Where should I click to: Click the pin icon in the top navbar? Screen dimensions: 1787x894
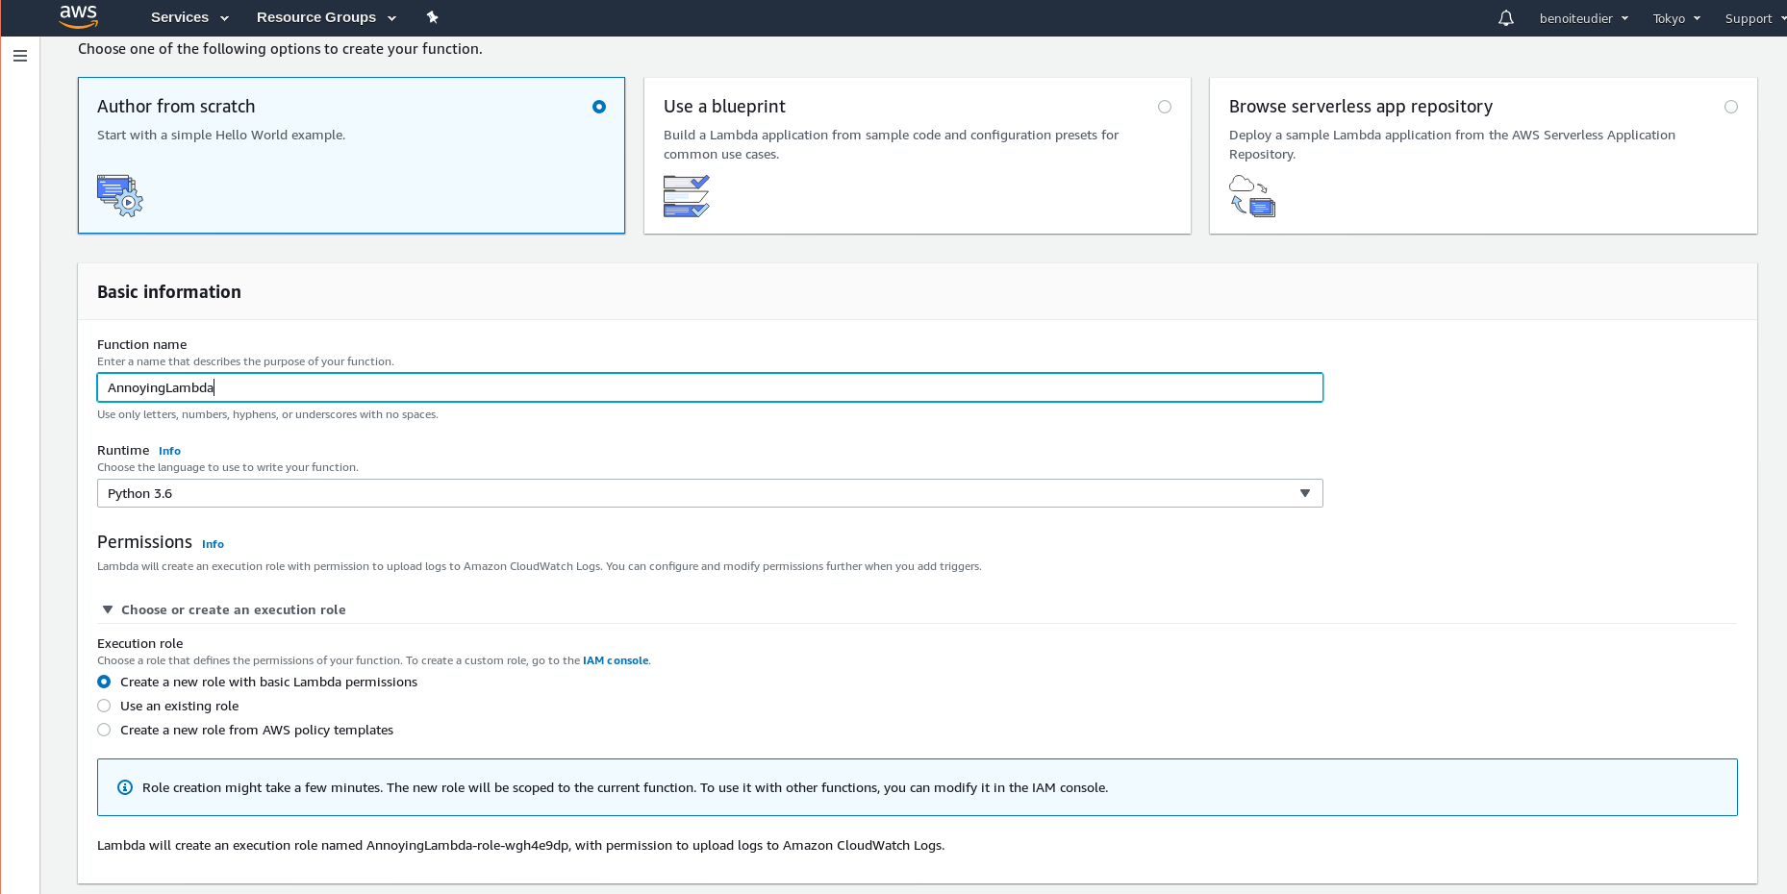click(433, 16)
